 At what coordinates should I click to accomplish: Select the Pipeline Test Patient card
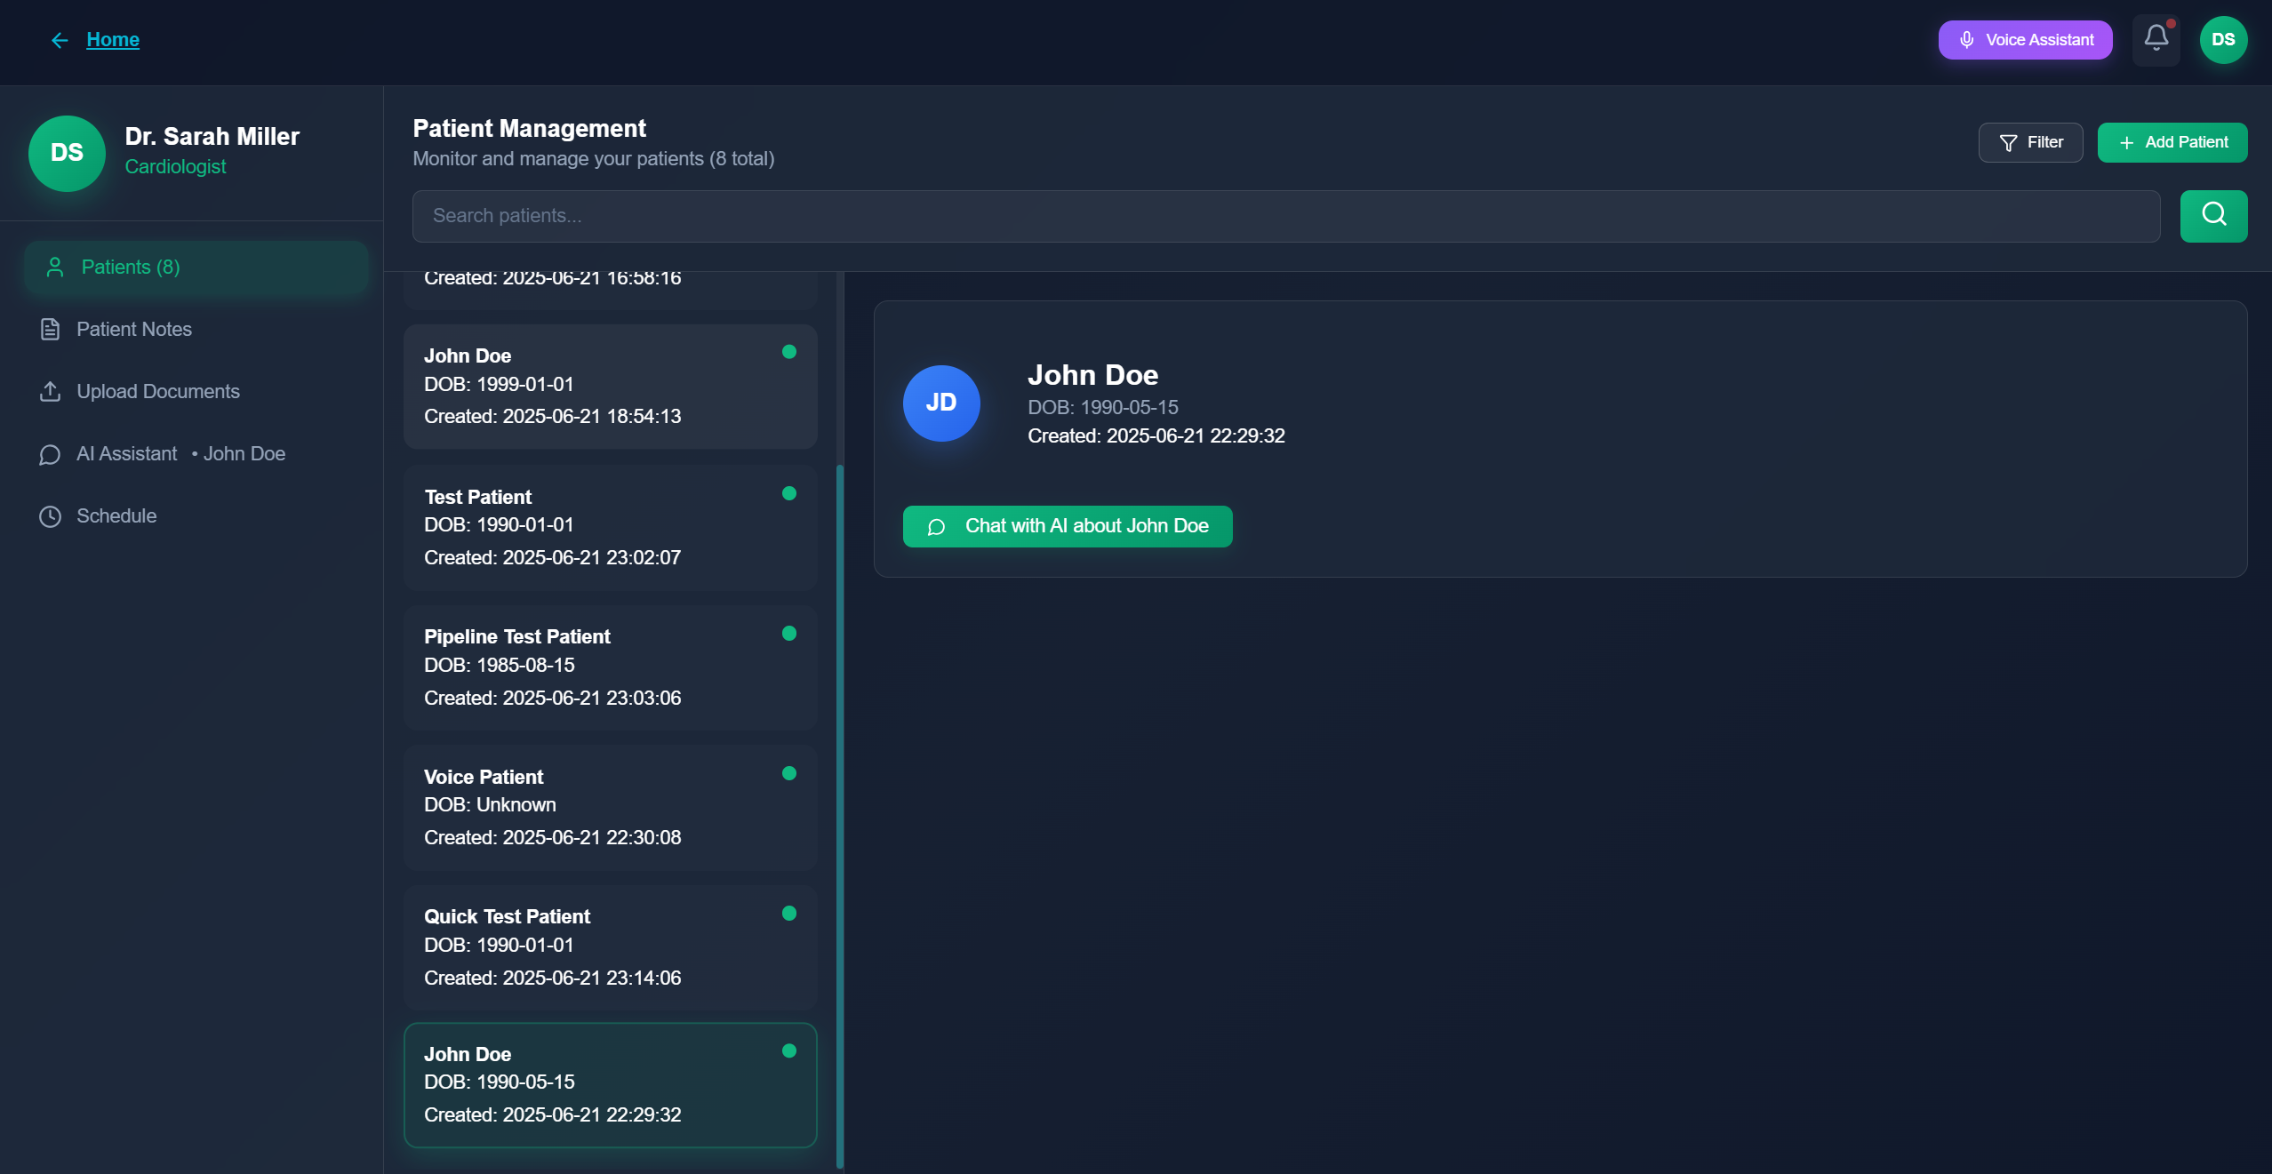coord(610,667)
